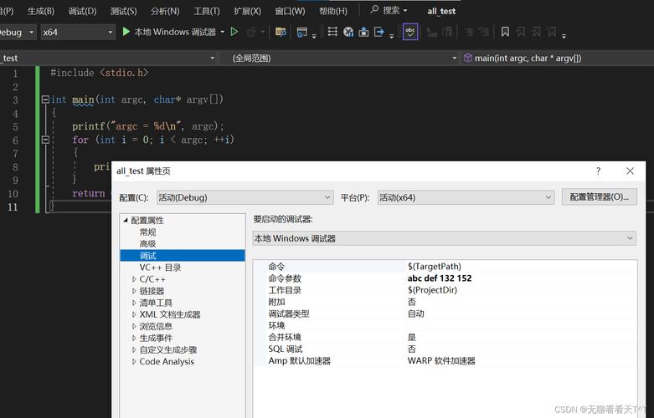Viewport: 654px width, 418px height.
Task: Click the search magnifier icon beside 搜索
Action: coord(373,11)
